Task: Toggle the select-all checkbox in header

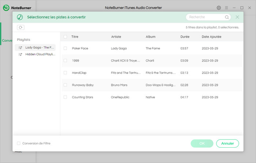Action: pos(65,37)
